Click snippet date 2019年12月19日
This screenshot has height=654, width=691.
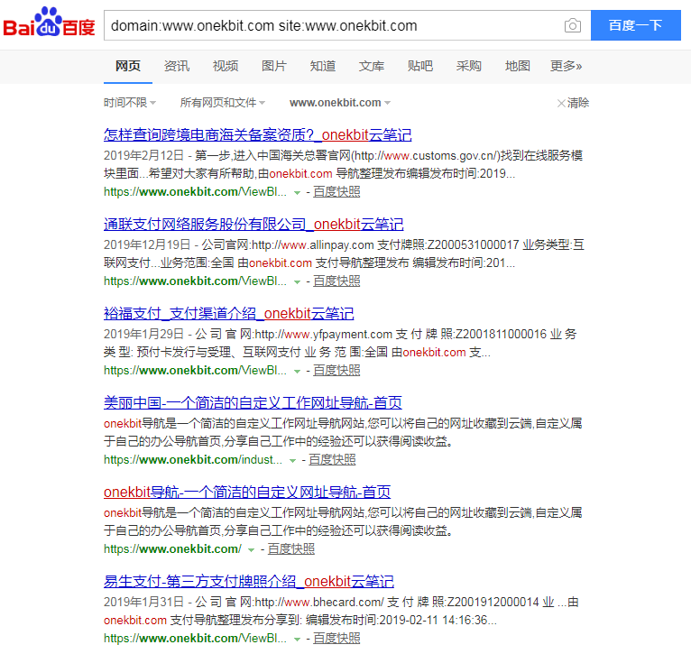coord(147,244)
